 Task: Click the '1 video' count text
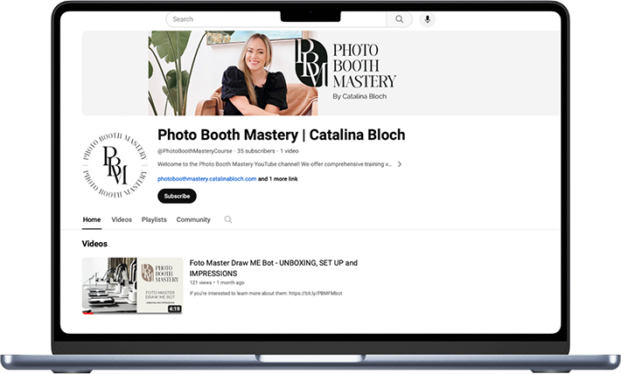click(290, 151)
